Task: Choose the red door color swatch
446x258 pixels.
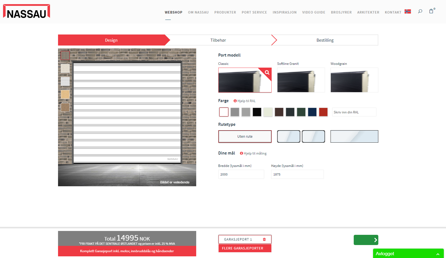Action: [323, 112]
